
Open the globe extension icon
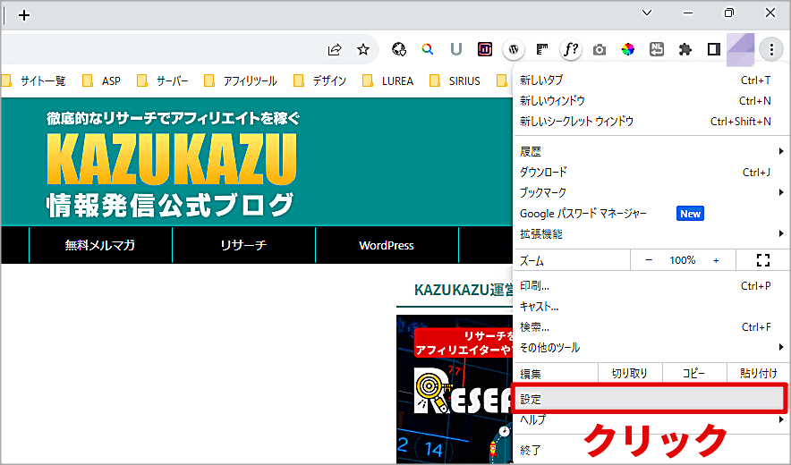(398, 49)
